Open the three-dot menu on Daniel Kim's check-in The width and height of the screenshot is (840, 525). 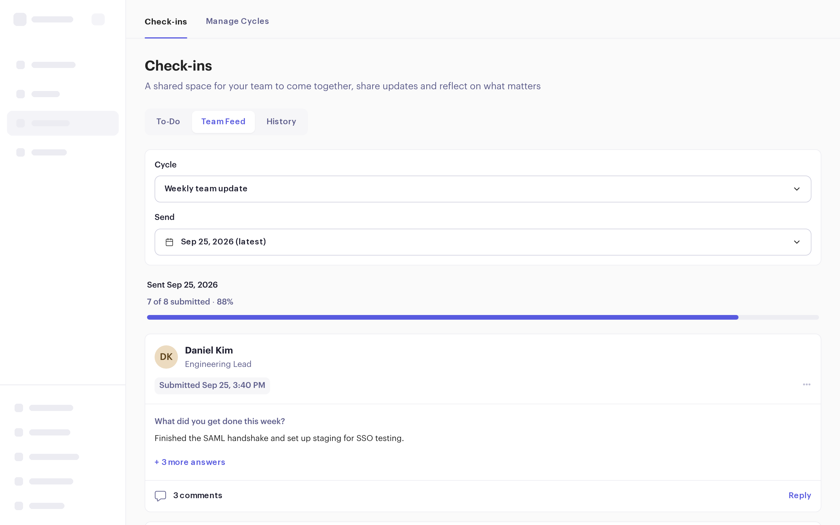(x=806, y=384)
